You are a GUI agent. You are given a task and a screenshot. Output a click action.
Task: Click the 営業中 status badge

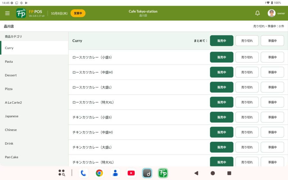[78, 13]
